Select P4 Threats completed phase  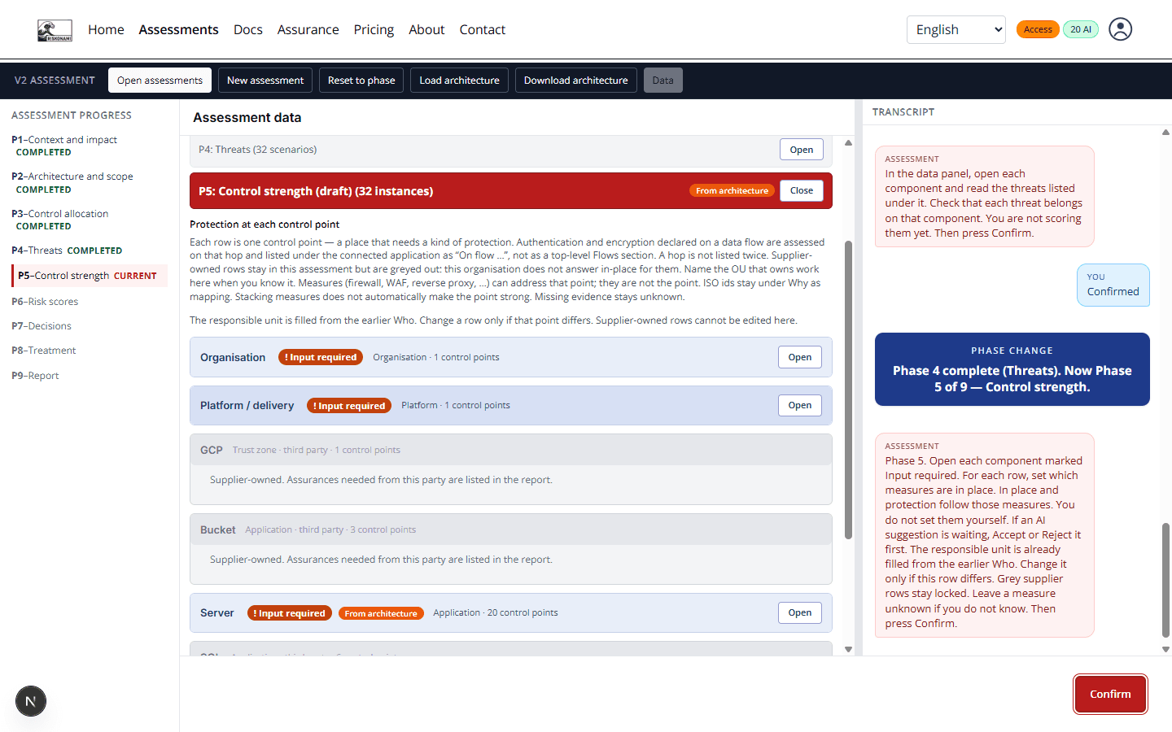pyautogui.click(x=90, y=251)
